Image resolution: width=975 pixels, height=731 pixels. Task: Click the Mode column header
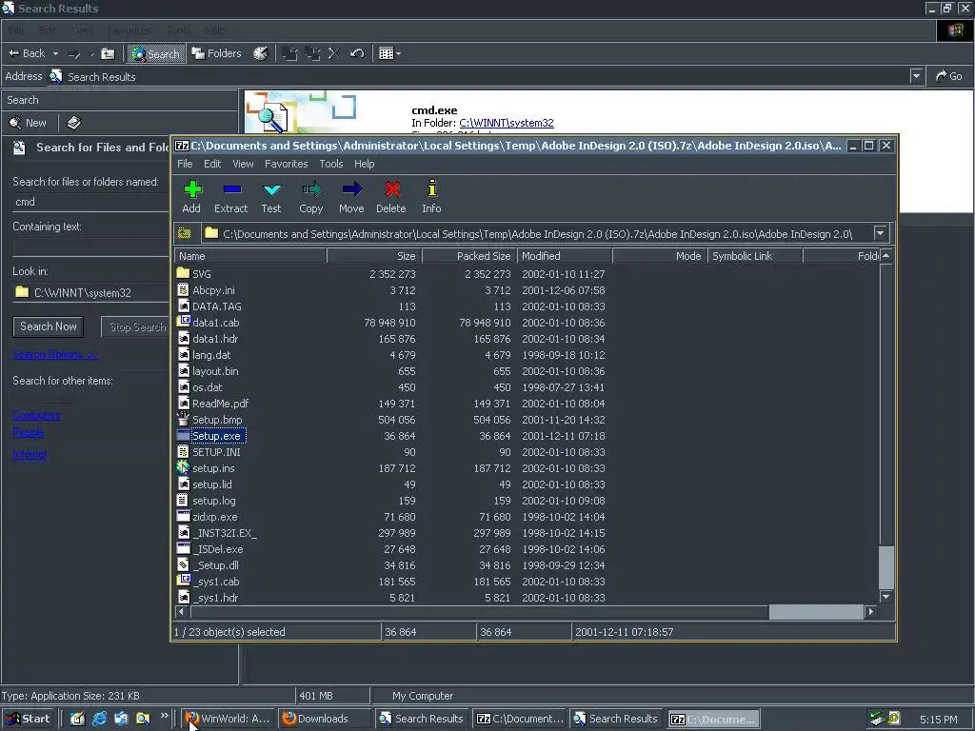tap(660, 256)
